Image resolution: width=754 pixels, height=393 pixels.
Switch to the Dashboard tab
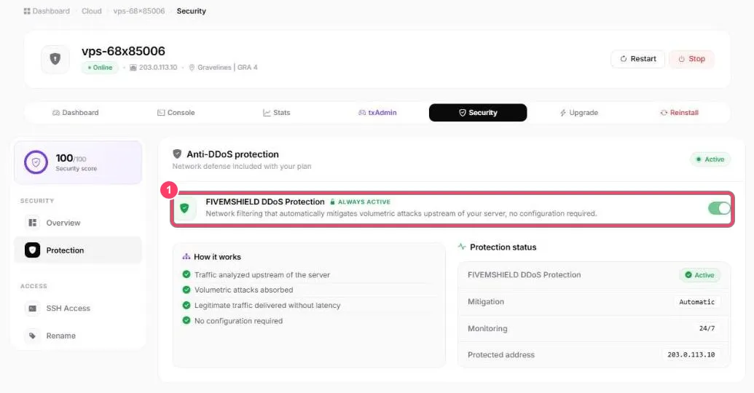click(x=76, y=112)
